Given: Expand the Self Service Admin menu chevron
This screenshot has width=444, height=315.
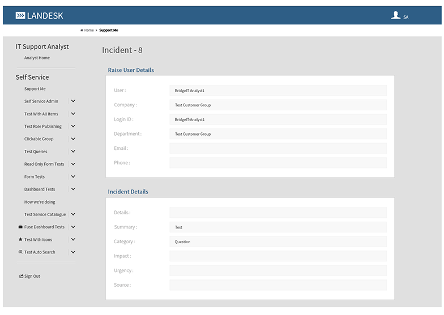Looking at the screenshot, I should (73, 101).
